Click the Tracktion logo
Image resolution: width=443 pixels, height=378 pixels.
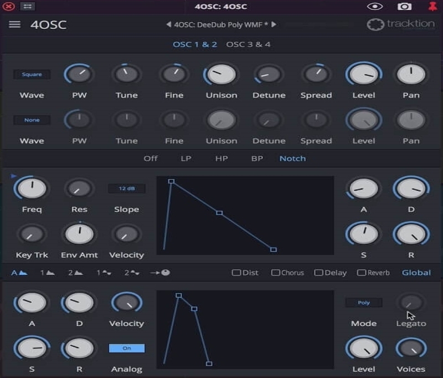(400, 24)
